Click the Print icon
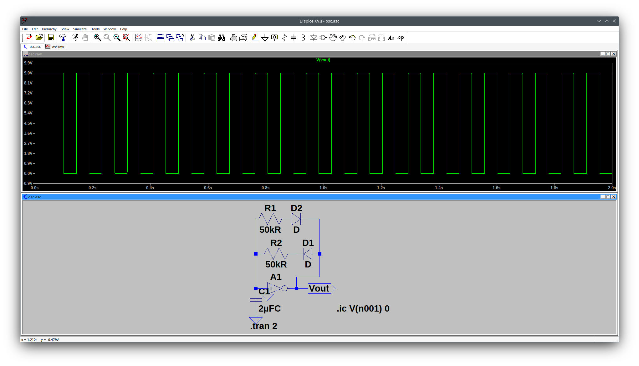Image resolution: width=639 pixels, height=366 pixels. [x=233, y=38]
